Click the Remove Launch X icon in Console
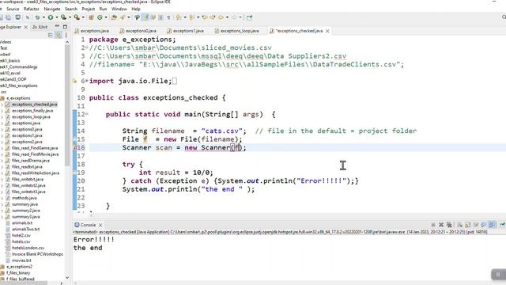506x285 pixels. tap(441, 225)
